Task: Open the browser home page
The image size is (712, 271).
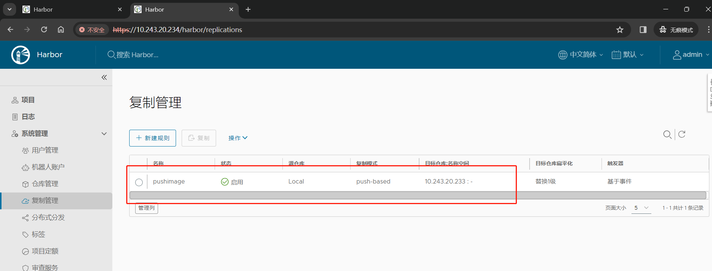Action: pos(61,30)
